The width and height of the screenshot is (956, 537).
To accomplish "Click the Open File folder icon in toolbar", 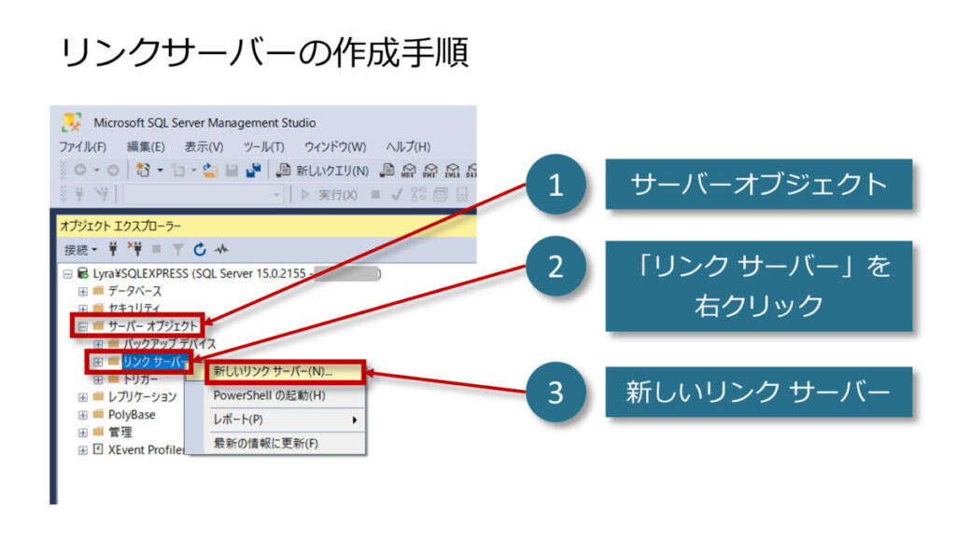I will 211,171.
